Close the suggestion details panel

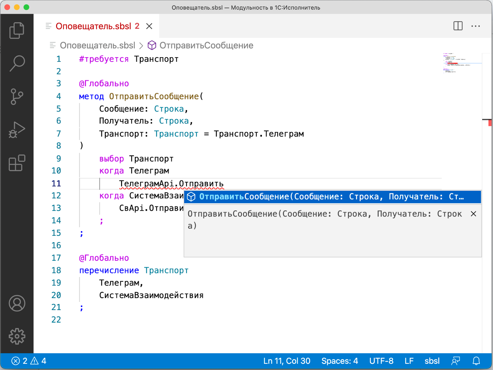473,214
